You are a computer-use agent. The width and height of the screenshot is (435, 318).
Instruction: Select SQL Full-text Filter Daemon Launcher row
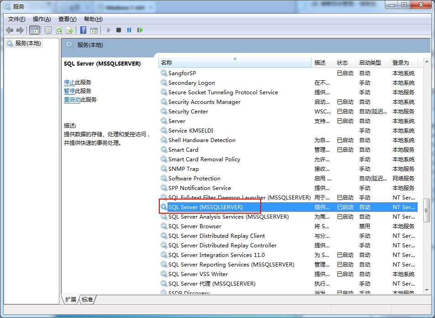288,198
